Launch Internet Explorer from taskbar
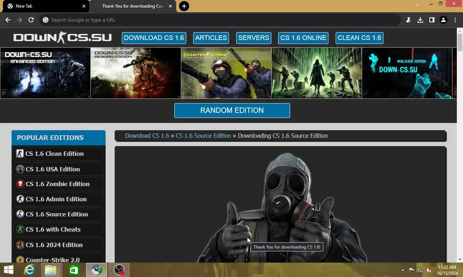Image resolution: width=463 pixels, height=277 pixels. (29, 270)
